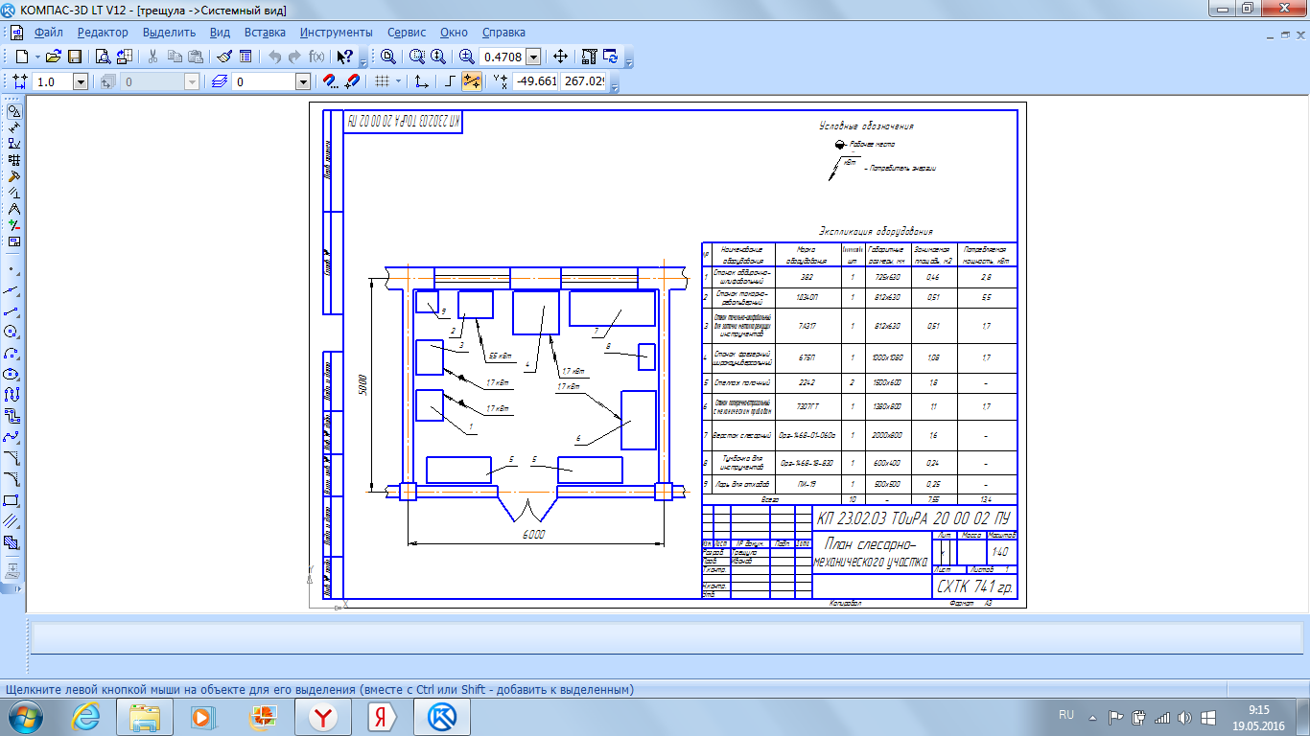Viewport: 1310px width, 736px height.
Task: Click the cursor step value field 1.0
Action: coord(53,82)
